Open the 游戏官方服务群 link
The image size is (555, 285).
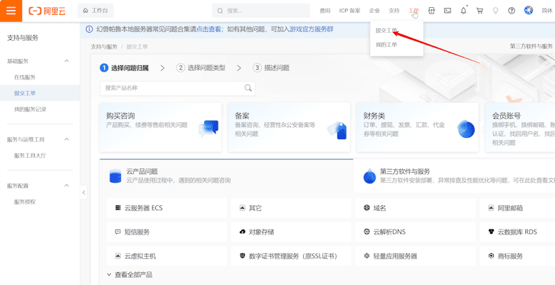[312, 29]
